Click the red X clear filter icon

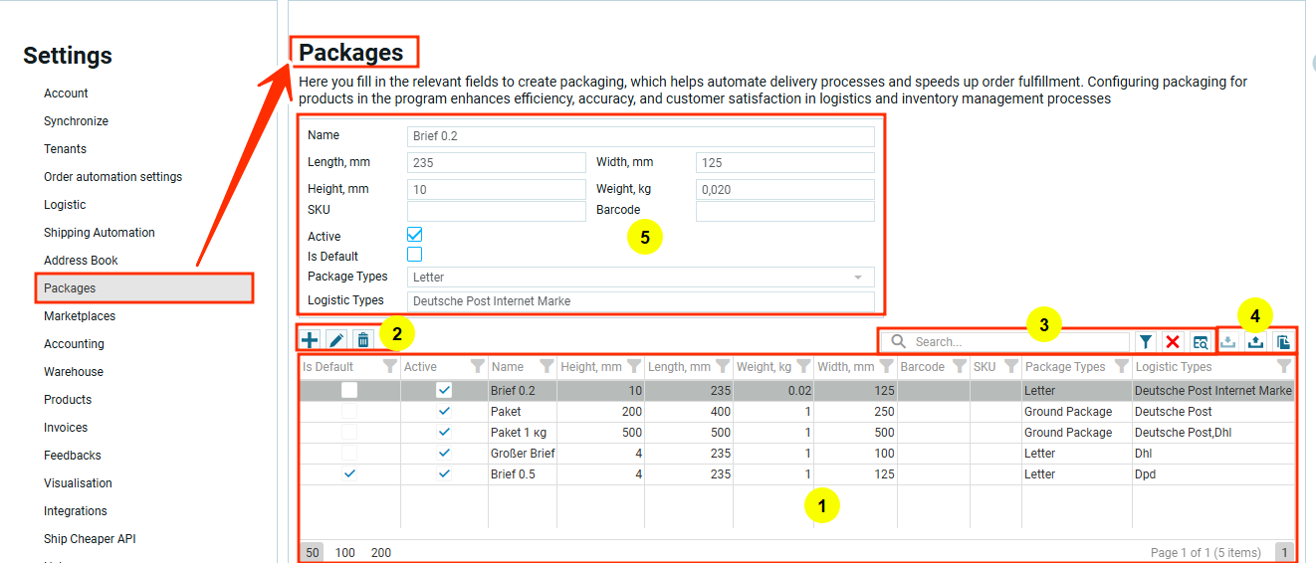tap(1173, 342)
